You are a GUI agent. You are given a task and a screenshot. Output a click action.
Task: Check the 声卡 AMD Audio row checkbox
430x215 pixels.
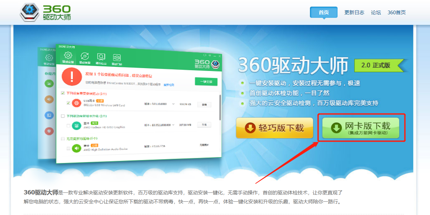point(68,148)
